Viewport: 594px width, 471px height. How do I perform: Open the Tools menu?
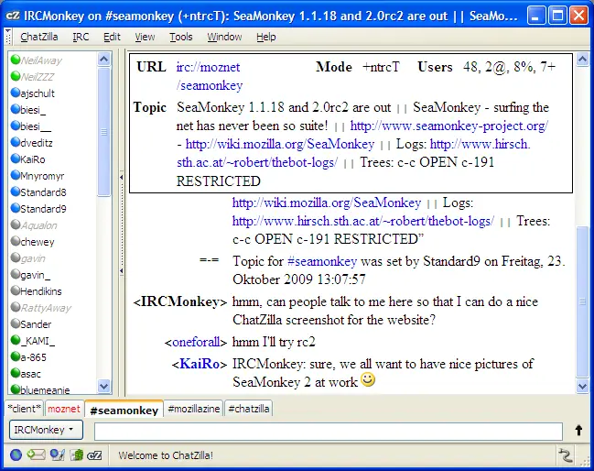tap(180, 38)
